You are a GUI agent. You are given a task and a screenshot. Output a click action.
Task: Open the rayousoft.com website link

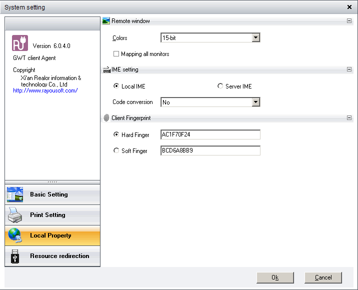tap(45, 90)
